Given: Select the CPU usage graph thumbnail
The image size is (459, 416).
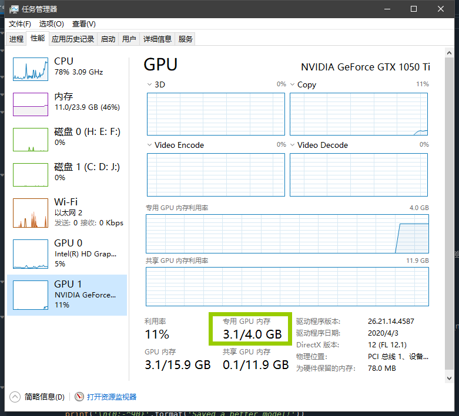Looking at the screenshot, I should tap(31, 69).
